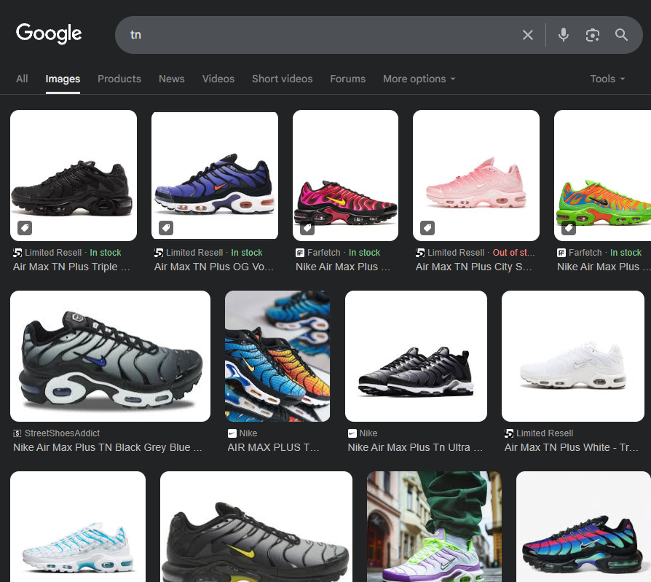
Task: Open black grey sneaker with yellow swoosh
Action: pyautogui.click(x=256, y=527)
